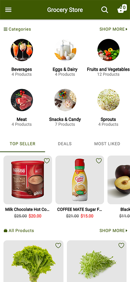Open the shopping cart basket icon

pos(122,9)
